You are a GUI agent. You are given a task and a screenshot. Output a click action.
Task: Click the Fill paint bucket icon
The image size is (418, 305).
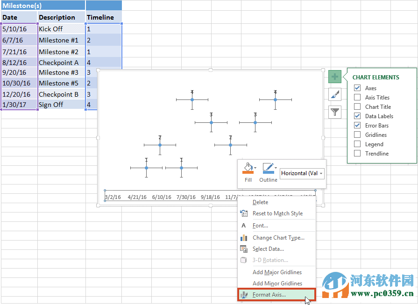[x=248, y=166]
